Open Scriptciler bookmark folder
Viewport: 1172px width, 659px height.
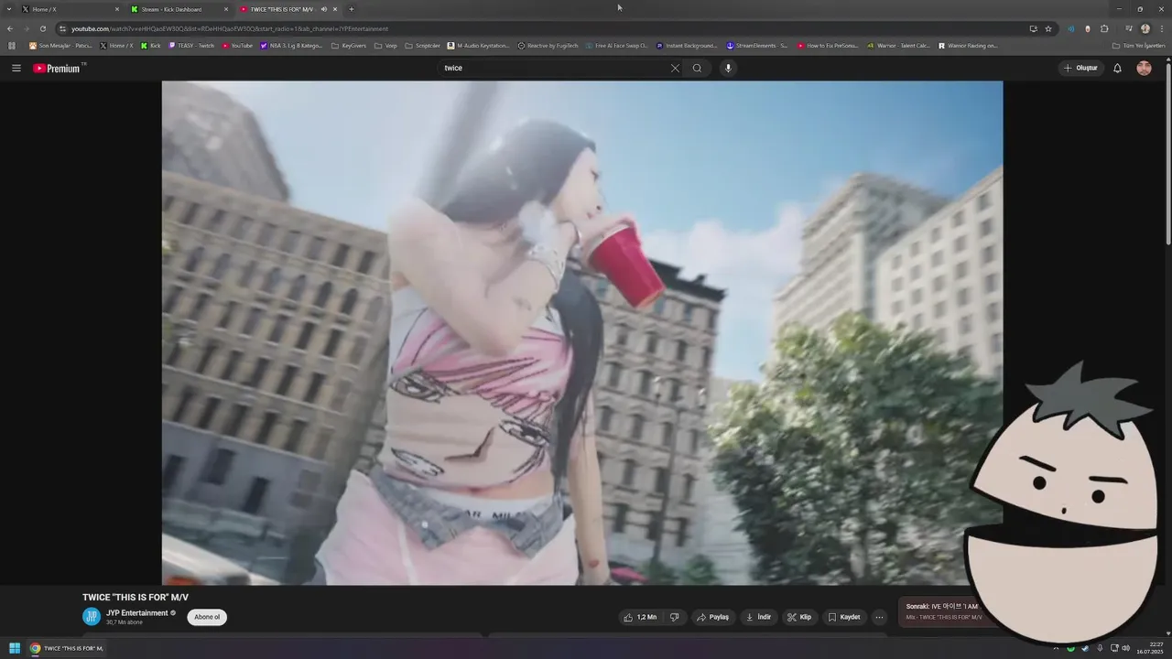(x=422, y=45)
